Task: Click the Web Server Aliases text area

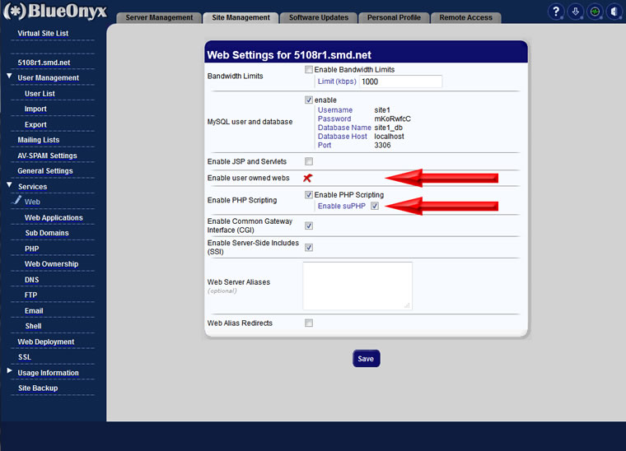Action: 357,286
